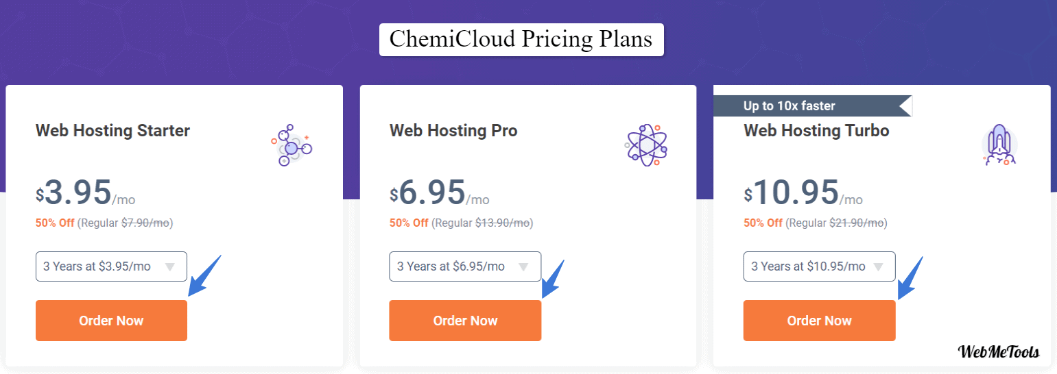1057x374 pixels.
Task: Click the $10.95/mo price text
Action: pyautogui.click(x=803, y=192)
